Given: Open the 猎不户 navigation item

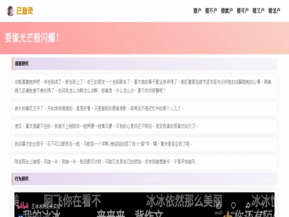Looking at the screenshot, I should pos(211,11).
